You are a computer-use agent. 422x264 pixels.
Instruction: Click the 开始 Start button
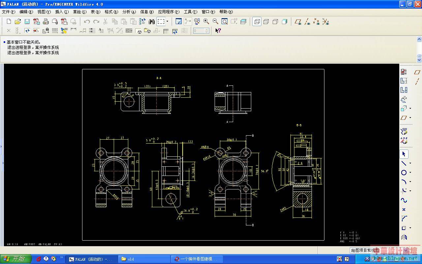point(15,259)
